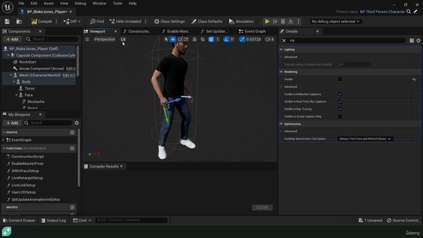Viewport: 423px width, 238px height.
Task: Activate the Scale tool in viewport
Action: click(186, 40)
